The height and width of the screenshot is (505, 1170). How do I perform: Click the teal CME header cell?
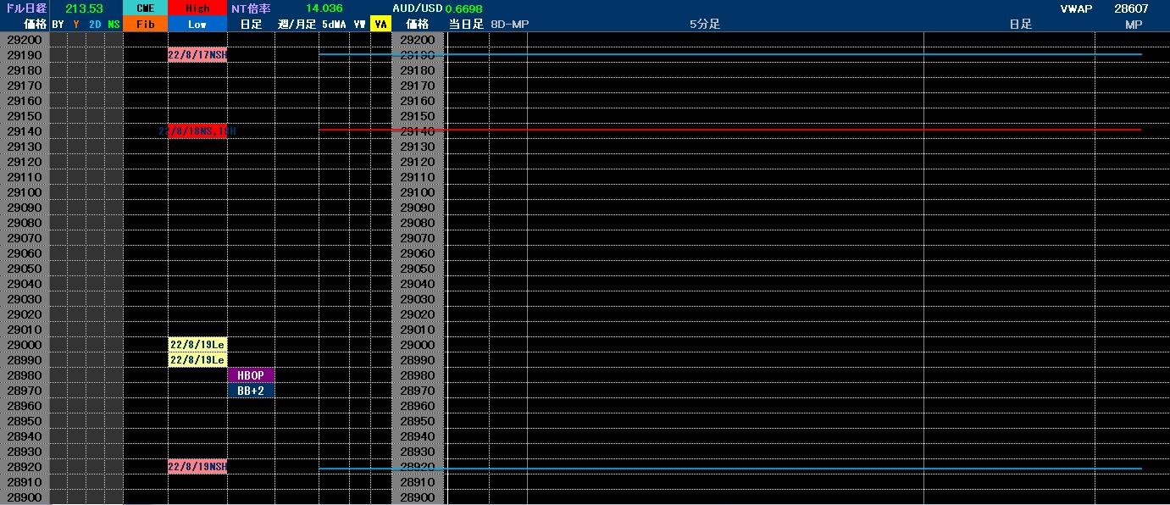coord(145,8)
